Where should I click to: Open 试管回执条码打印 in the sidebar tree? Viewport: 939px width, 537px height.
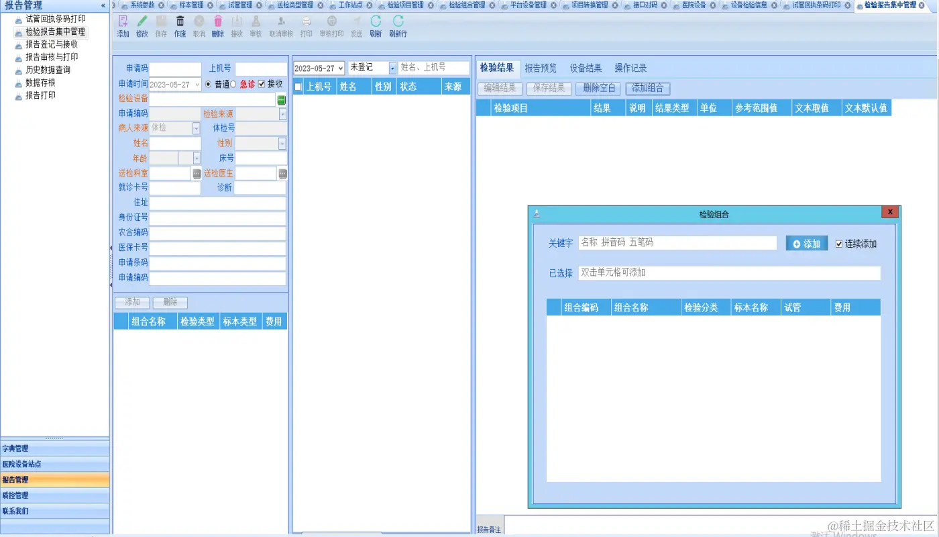(x=55, y=19)
